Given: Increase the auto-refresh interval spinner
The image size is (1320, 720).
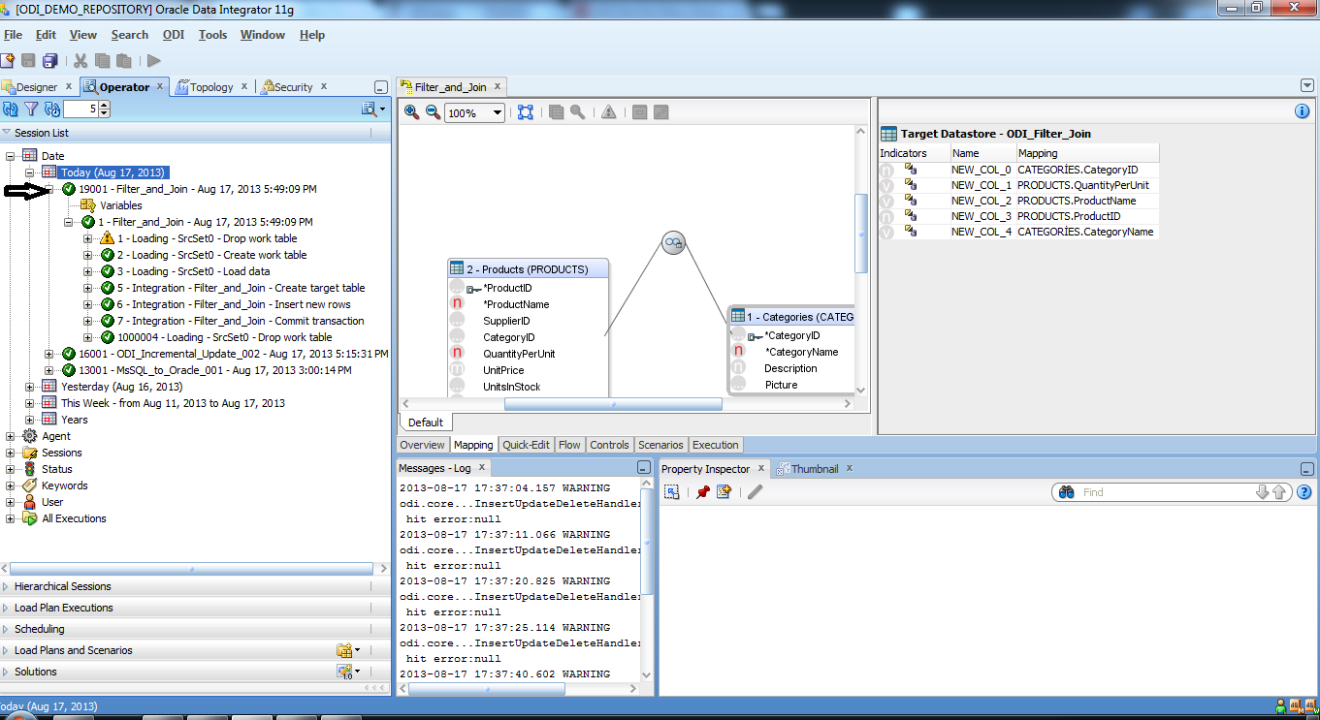Looking at the screenshot, I should [105, 106].
